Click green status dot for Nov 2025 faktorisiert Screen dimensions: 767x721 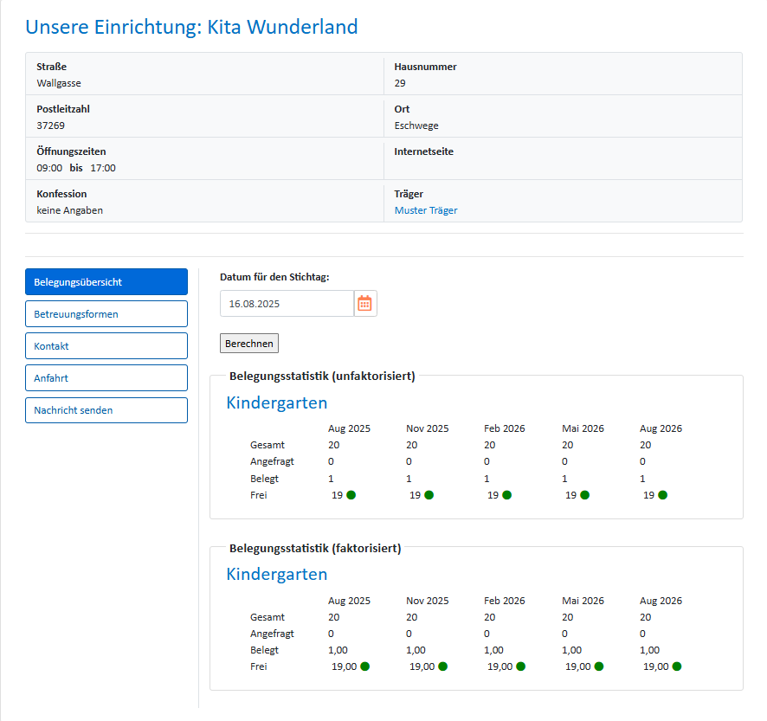coord(443,666)
